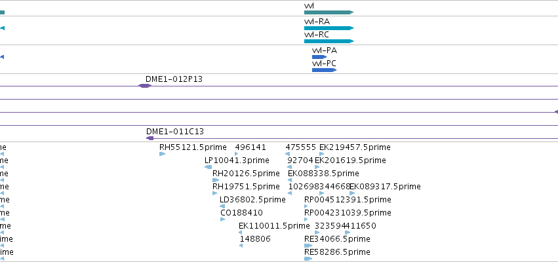Select the DME1-012P13 purple glyph
Image resolution: width=558 pixels, height=262 pixels.
coord(144,86)
